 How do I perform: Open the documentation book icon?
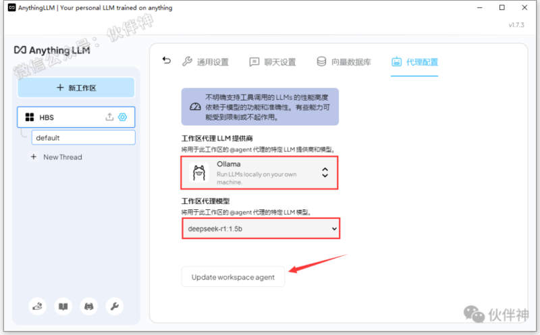(x=63, y=306)
